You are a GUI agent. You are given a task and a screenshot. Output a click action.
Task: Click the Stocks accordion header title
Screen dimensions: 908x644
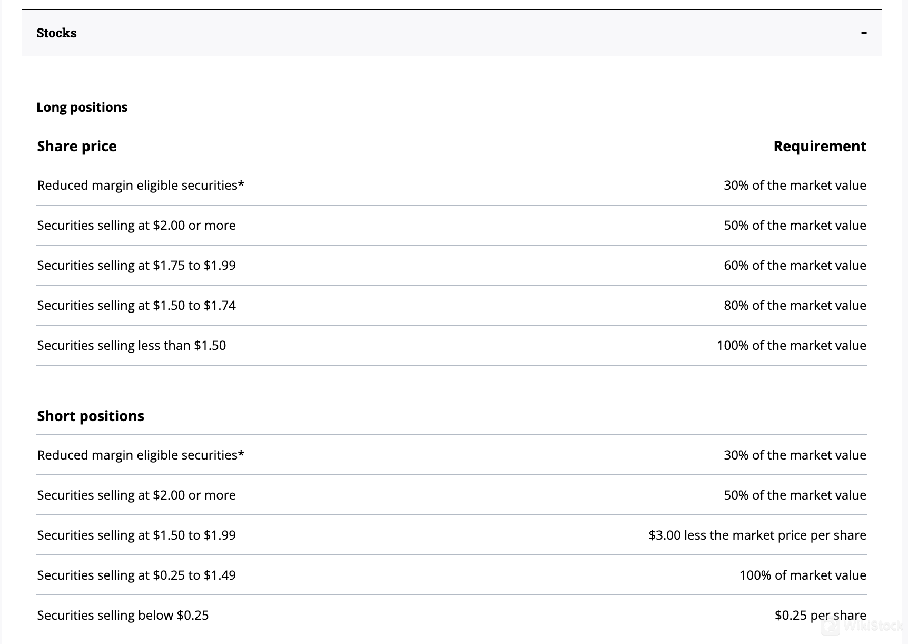(x=56, y=33)
